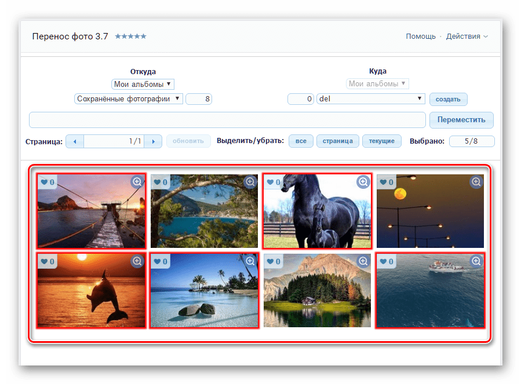Image resolution: width=521 pixels, height=384 pixels.
Task: Click the source photo count field showing 8
Action: (x=199, y=98)
